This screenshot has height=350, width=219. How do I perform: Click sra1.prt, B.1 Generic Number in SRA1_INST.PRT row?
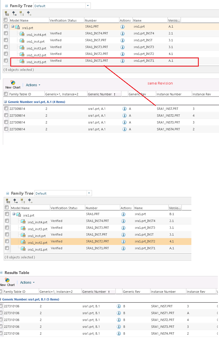point(91,306)
